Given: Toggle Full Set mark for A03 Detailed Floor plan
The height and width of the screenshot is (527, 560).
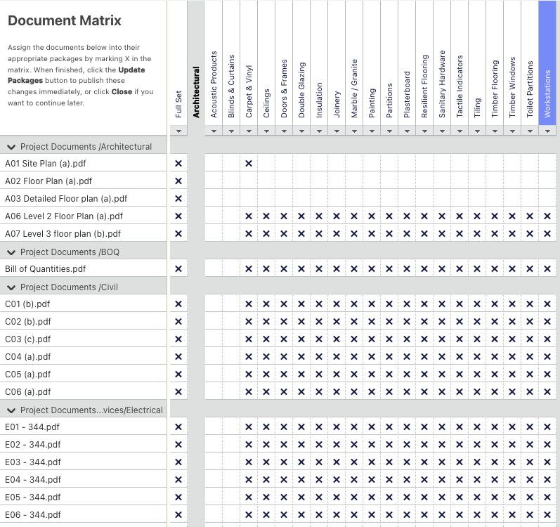Looking at the screenshot, I should [x=178, y=199].
